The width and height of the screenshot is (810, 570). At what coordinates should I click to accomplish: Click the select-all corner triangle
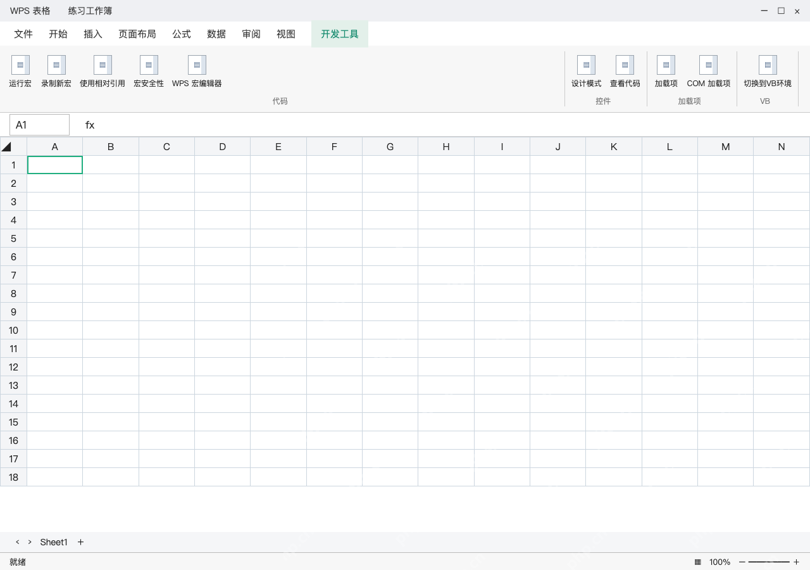click(6, 147)
